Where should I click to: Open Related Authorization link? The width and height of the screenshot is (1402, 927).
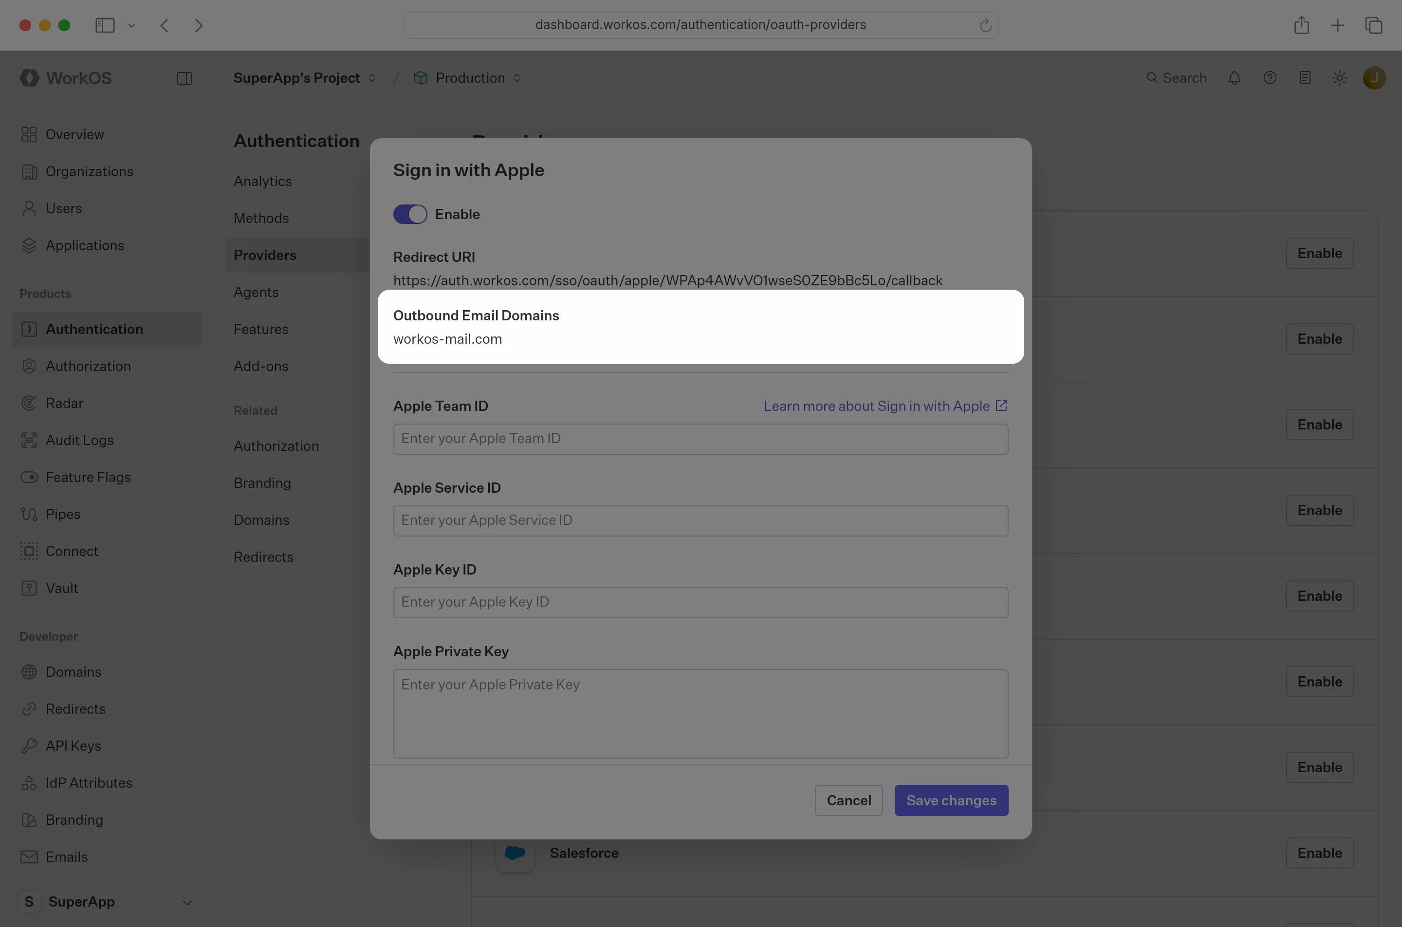coord(276,446)
